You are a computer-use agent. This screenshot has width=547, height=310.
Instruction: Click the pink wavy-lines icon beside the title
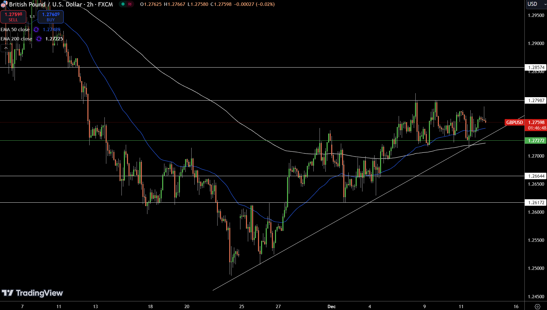130,4
